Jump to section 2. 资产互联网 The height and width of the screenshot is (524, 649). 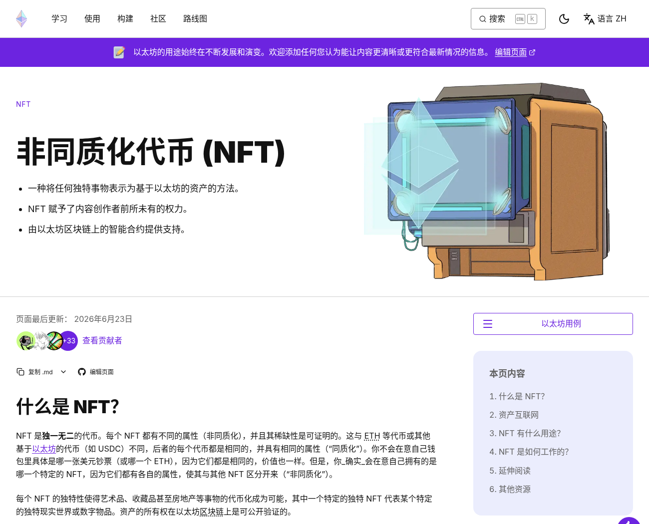(x=514, y=415)
